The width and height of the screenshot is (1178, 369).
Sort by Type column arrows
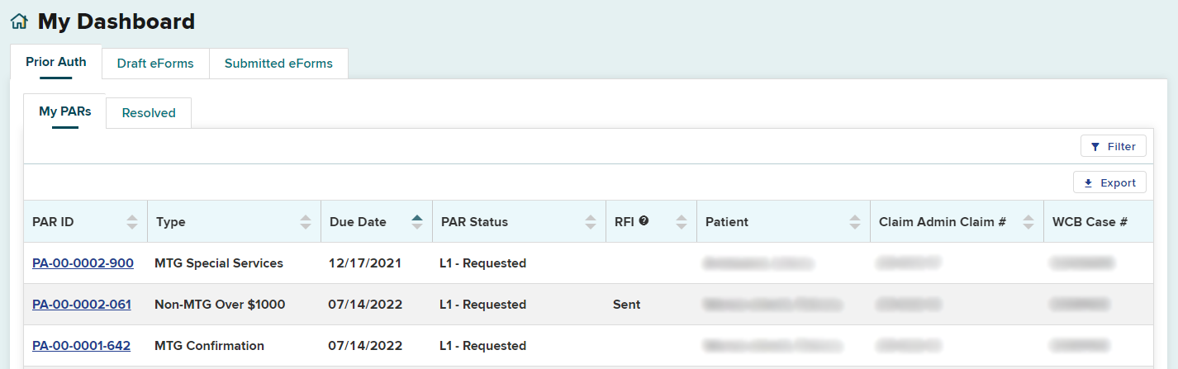[306, 222]
